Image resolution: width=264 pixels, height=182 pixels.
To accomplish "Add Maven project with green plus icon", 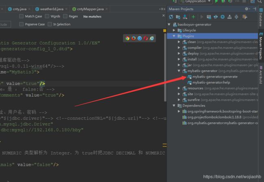I will click(193, 17).
